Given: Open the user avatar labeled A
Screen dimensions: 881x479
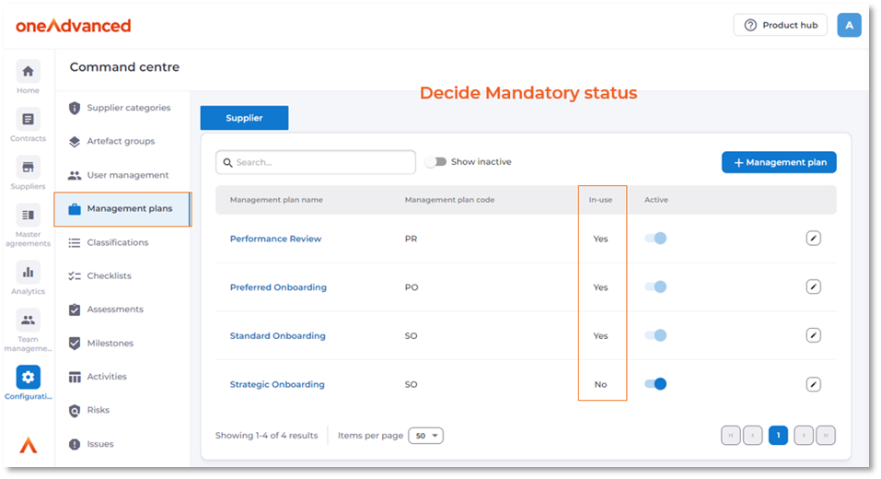Looking at the screenshot, I should click(x=849, y=25).
